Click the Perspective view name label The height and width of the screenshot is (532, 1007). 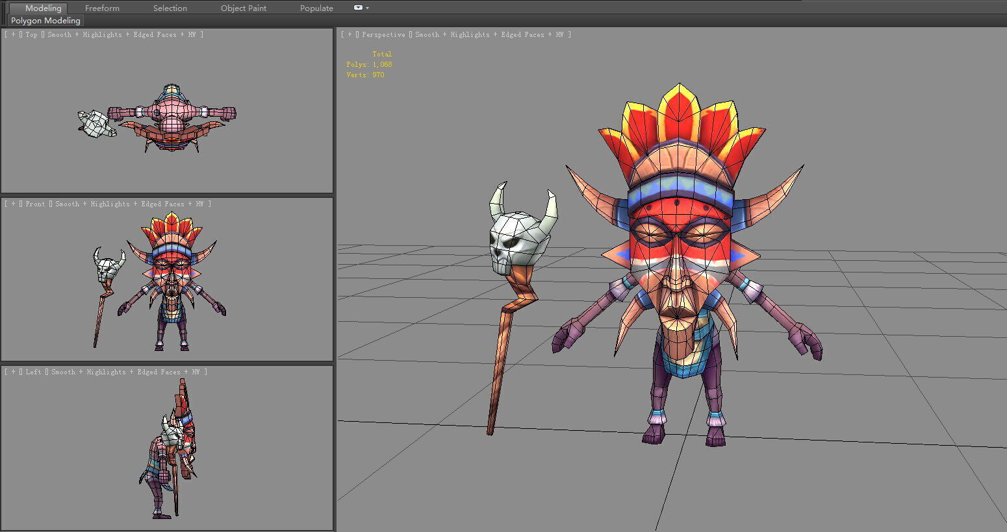383,35
